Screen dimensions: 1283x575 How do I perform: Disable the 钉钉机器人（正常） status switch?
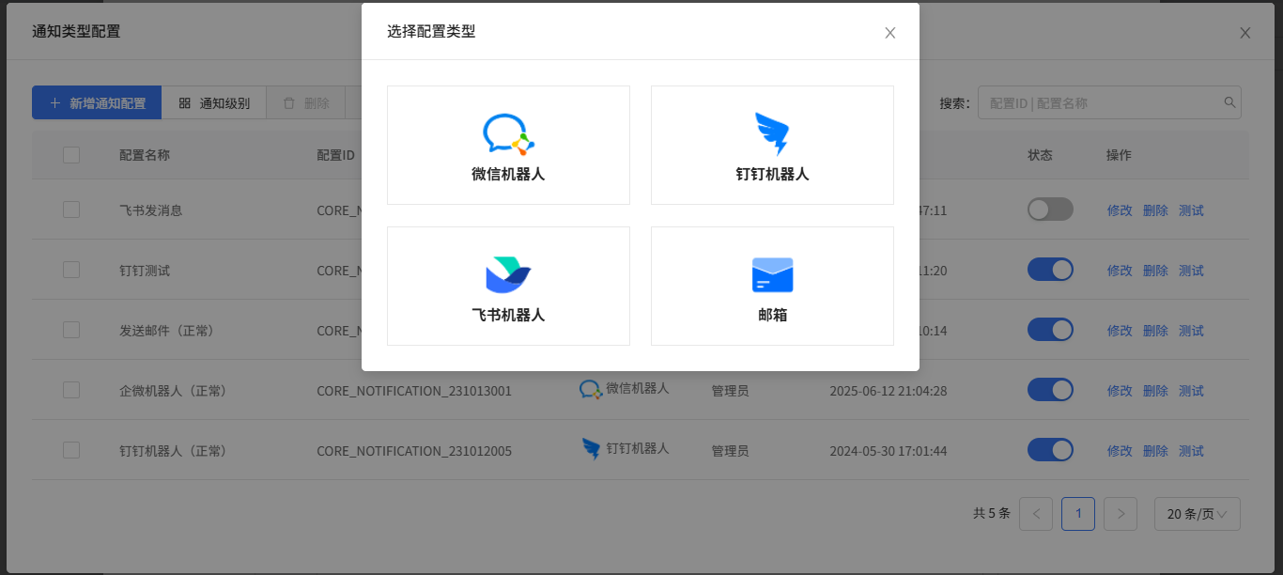(1050, 450)
